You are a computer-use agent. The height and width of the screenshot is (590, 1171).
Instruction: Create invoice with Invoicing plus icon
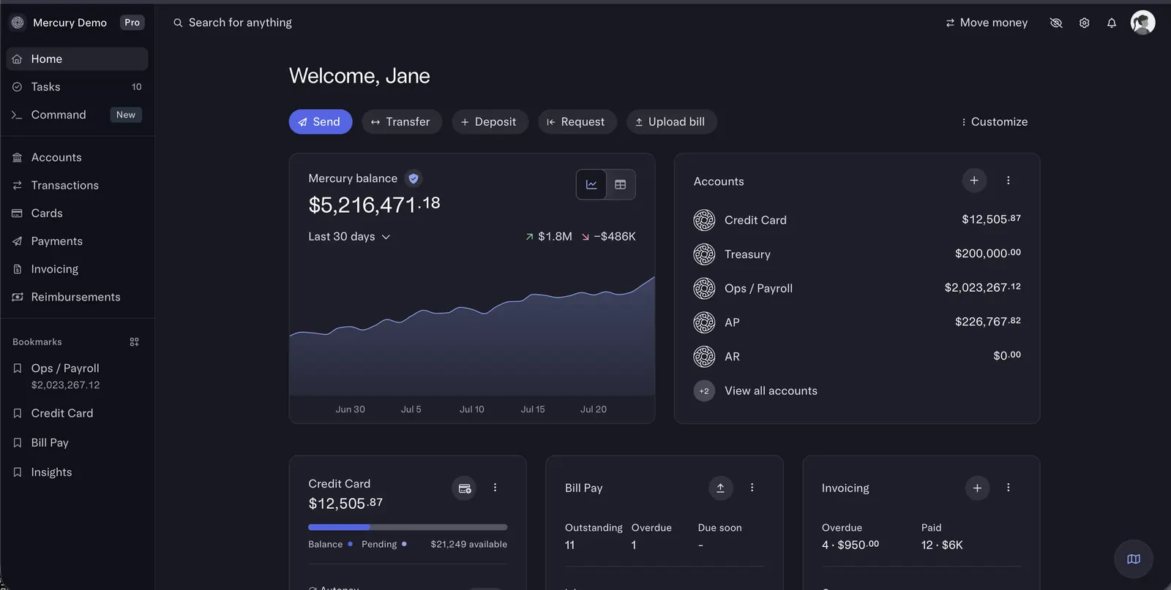point(977,488)
